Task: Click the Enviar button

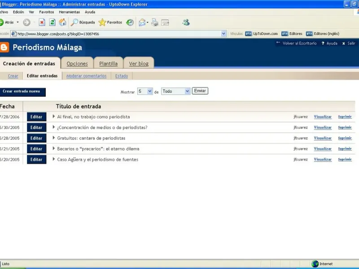Action: point(200,91)
